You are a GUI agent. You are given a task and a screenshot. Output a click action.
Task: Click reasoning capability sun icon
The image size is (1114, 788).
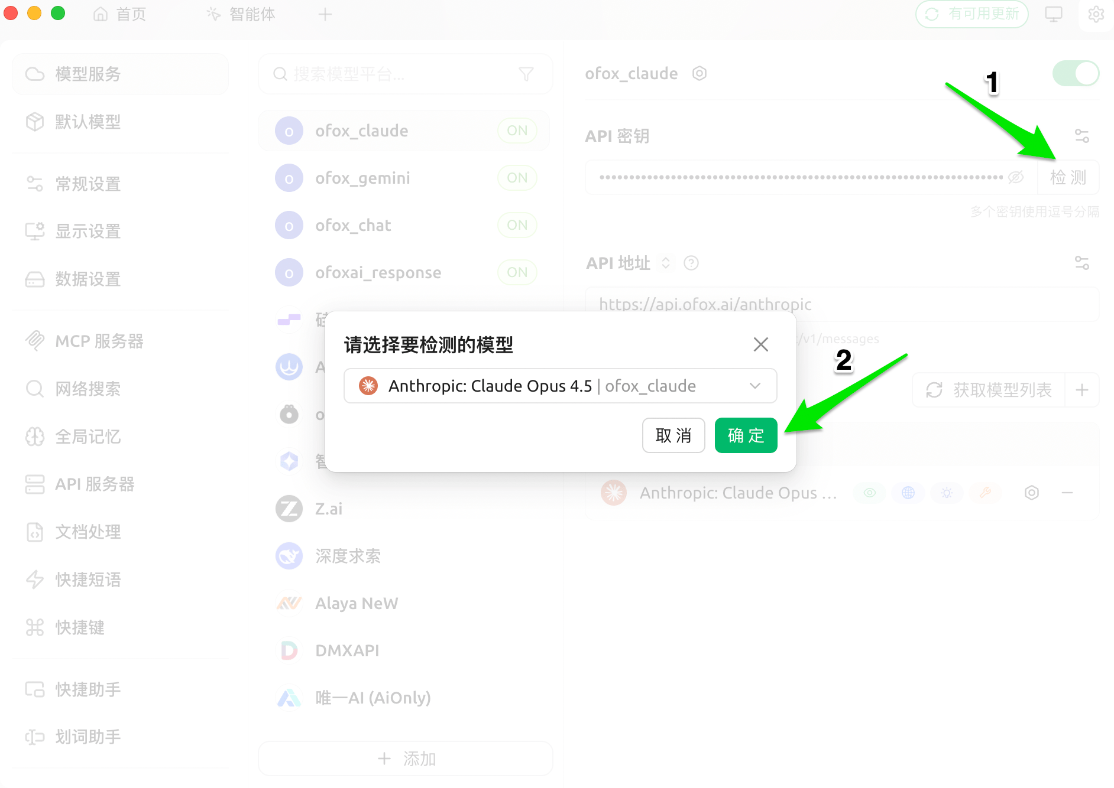[x=947, y=493]
